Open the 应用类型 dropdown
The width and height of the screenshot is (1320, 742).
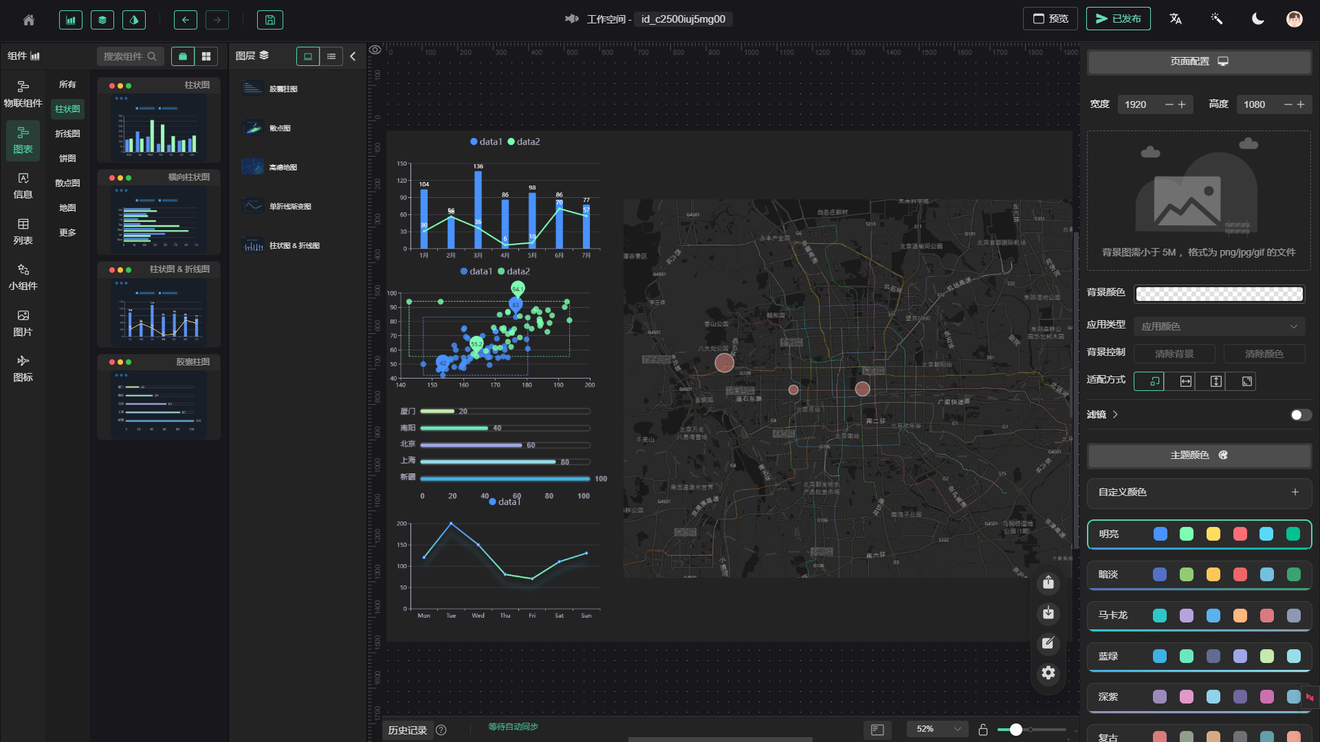point(1219,326)
